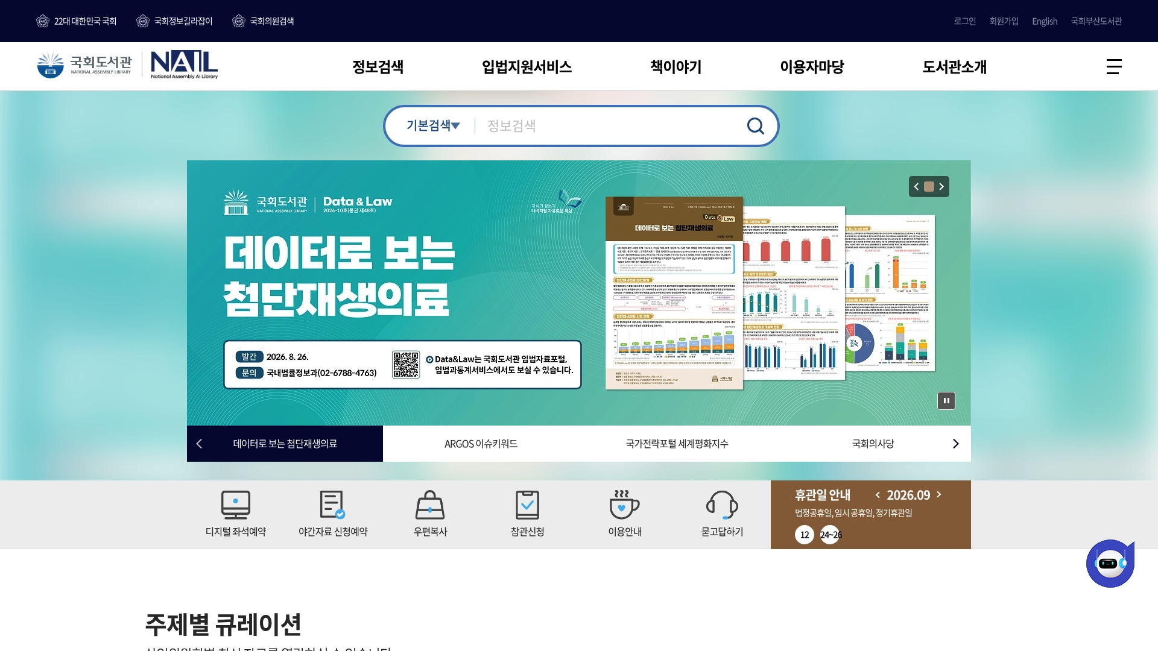1158x651 pixels.
Task: Click the 휴관일 안내 heading
Action: [x=822, y=495]
